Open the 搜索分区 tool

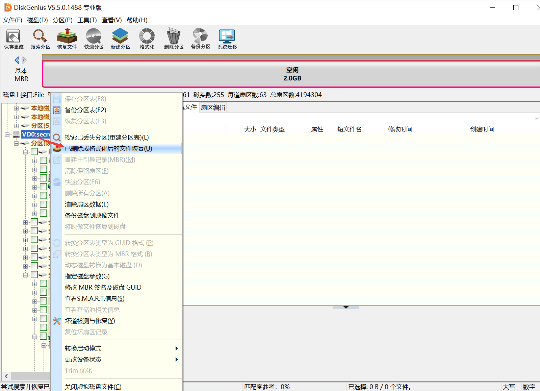point(40,39)
